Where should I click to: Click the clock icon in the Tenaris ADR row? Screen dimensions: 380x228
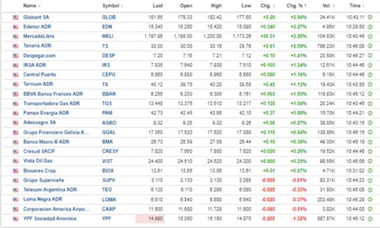pyautogui.click(x=370, y=46)
